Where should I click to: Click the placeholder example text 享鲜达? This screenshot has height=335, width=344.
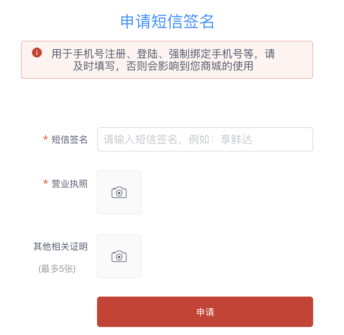pos(236,140)
